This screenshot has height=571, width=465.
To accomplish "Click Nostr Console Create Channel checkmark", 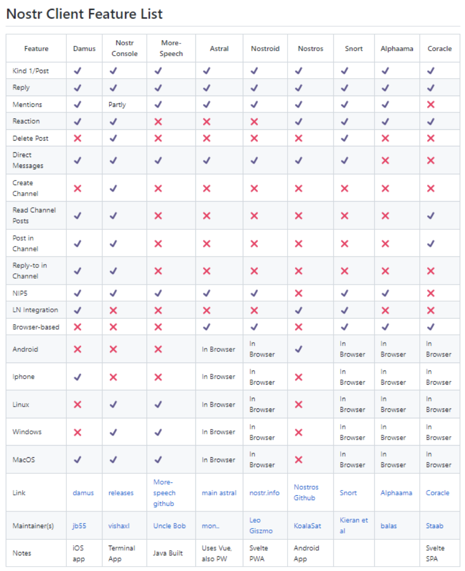I will click(113, 188).
